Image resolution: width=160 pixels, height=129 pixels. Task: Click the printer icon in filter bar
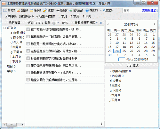click(x=54, y=23)
